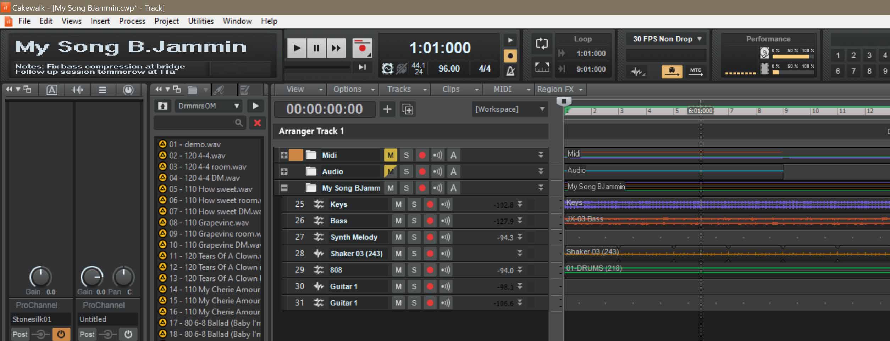Toggle input echo on Shaker 03 track
The image size is (890, 341).
click(446, 254)
